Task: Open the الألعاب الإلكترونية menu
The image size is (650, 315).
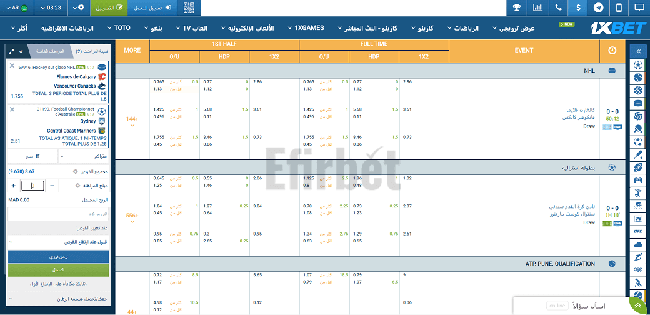Action: [247, 28]
